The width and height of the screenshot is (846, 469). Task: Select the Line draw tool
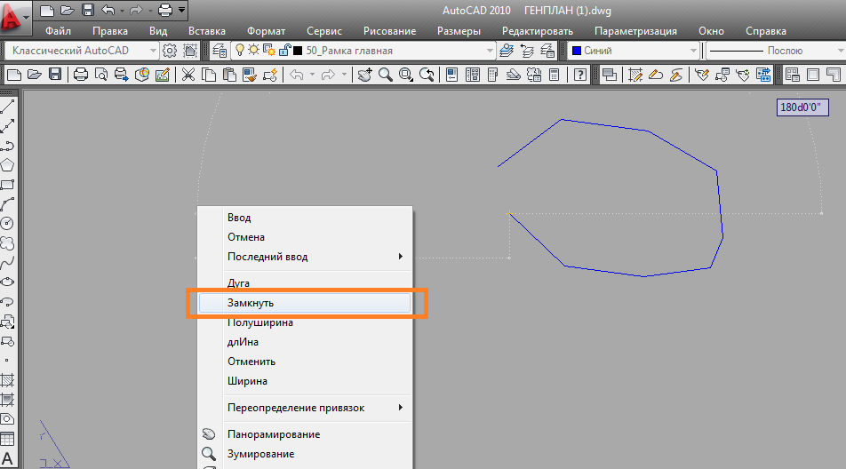click(x=7, y=107)
